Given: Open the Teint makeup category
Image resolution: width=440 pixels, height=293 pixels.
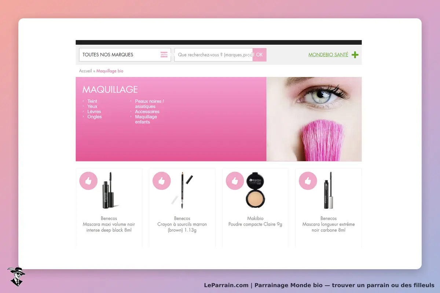Looking at the screenshot, I should (x=92, y=101).
